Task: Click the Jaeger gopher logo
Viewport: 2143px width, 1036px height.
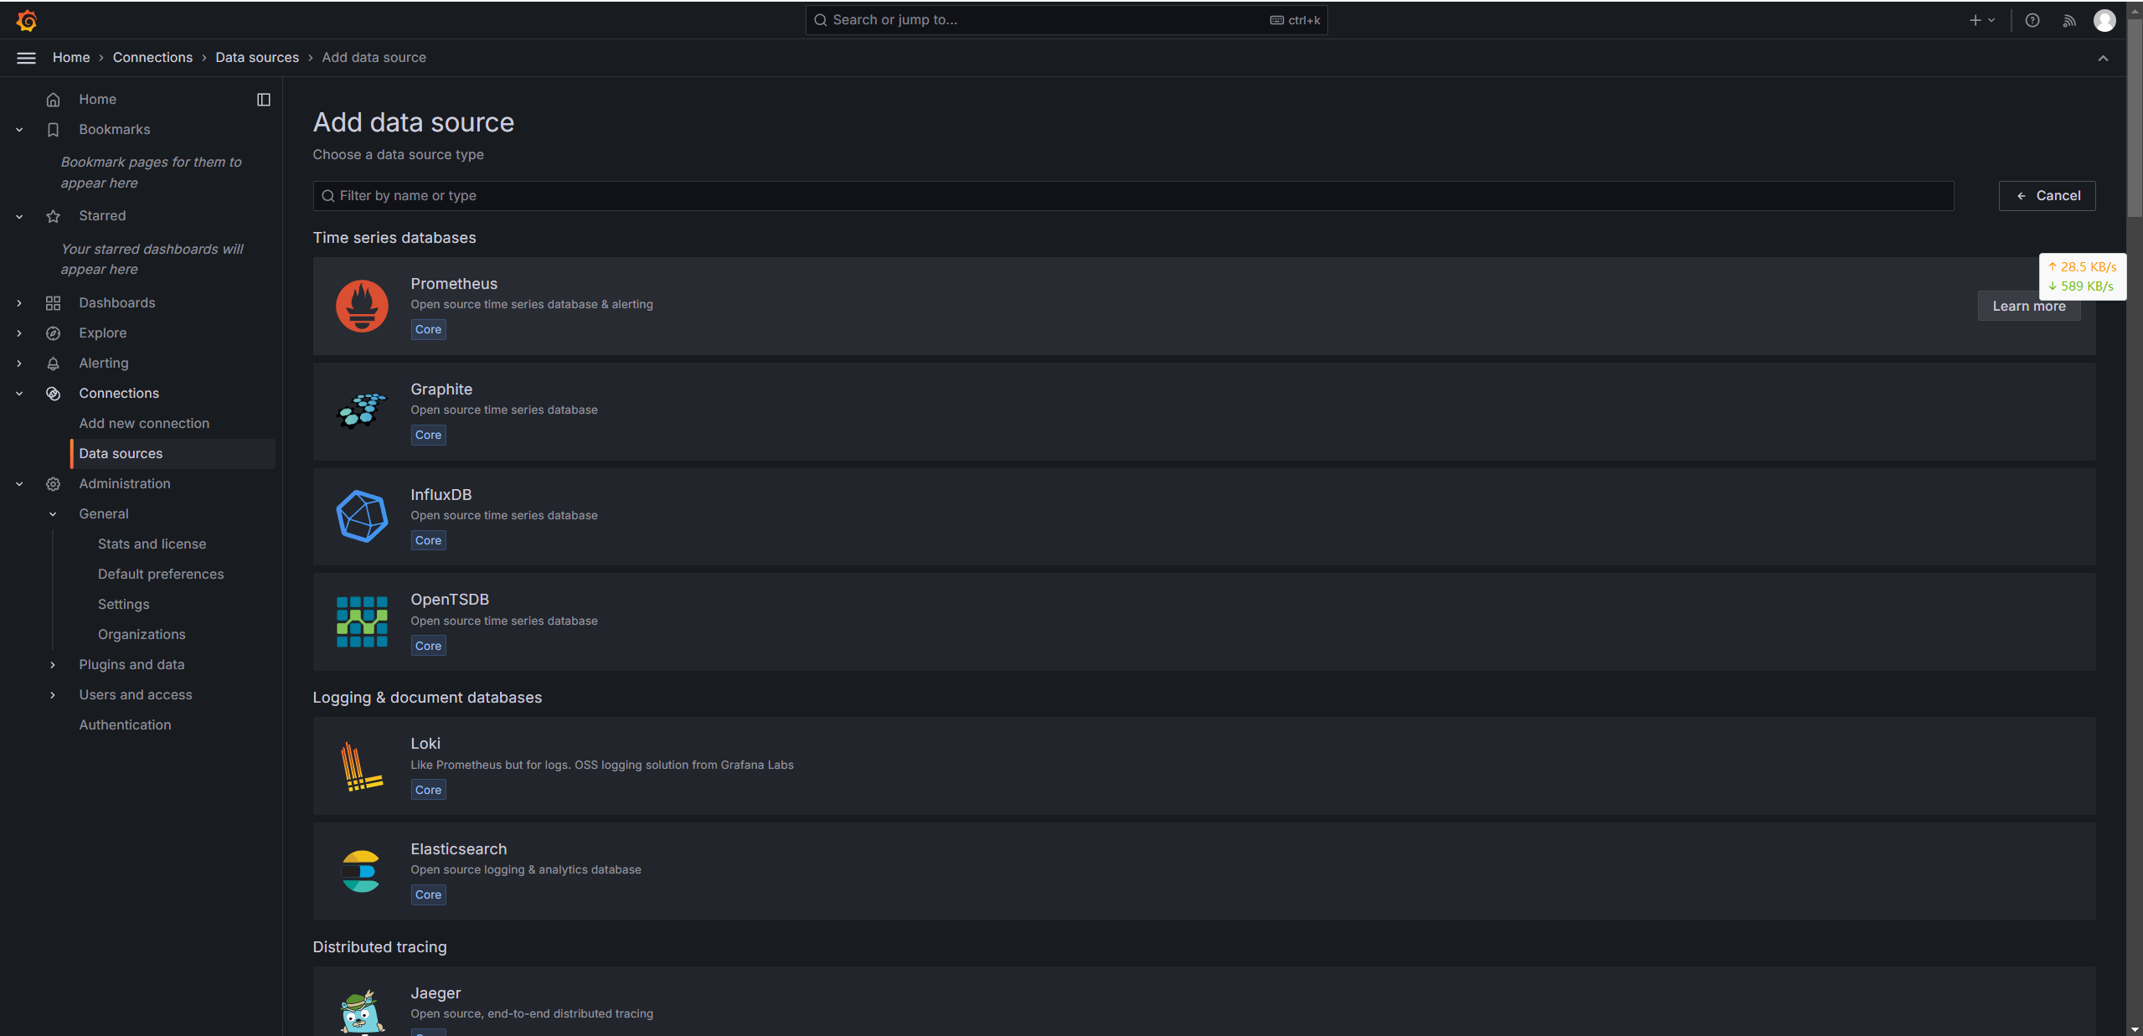Action: [x=362, y=1013]
